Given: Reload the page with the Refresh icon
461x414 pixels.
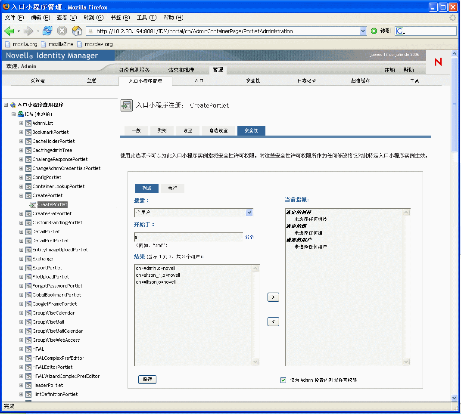Looking at the screenshot, I should [47, 31].
